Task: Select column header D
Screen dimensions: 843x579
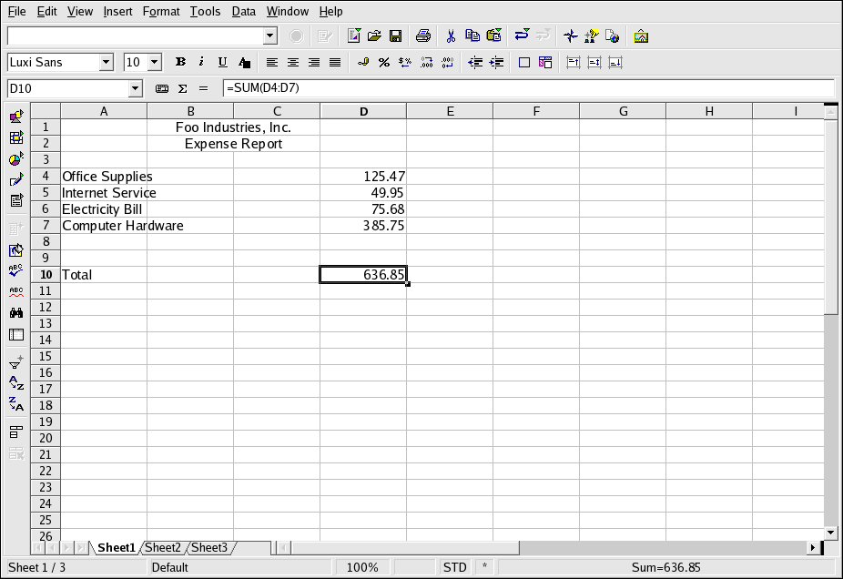Action: (363, 111)
